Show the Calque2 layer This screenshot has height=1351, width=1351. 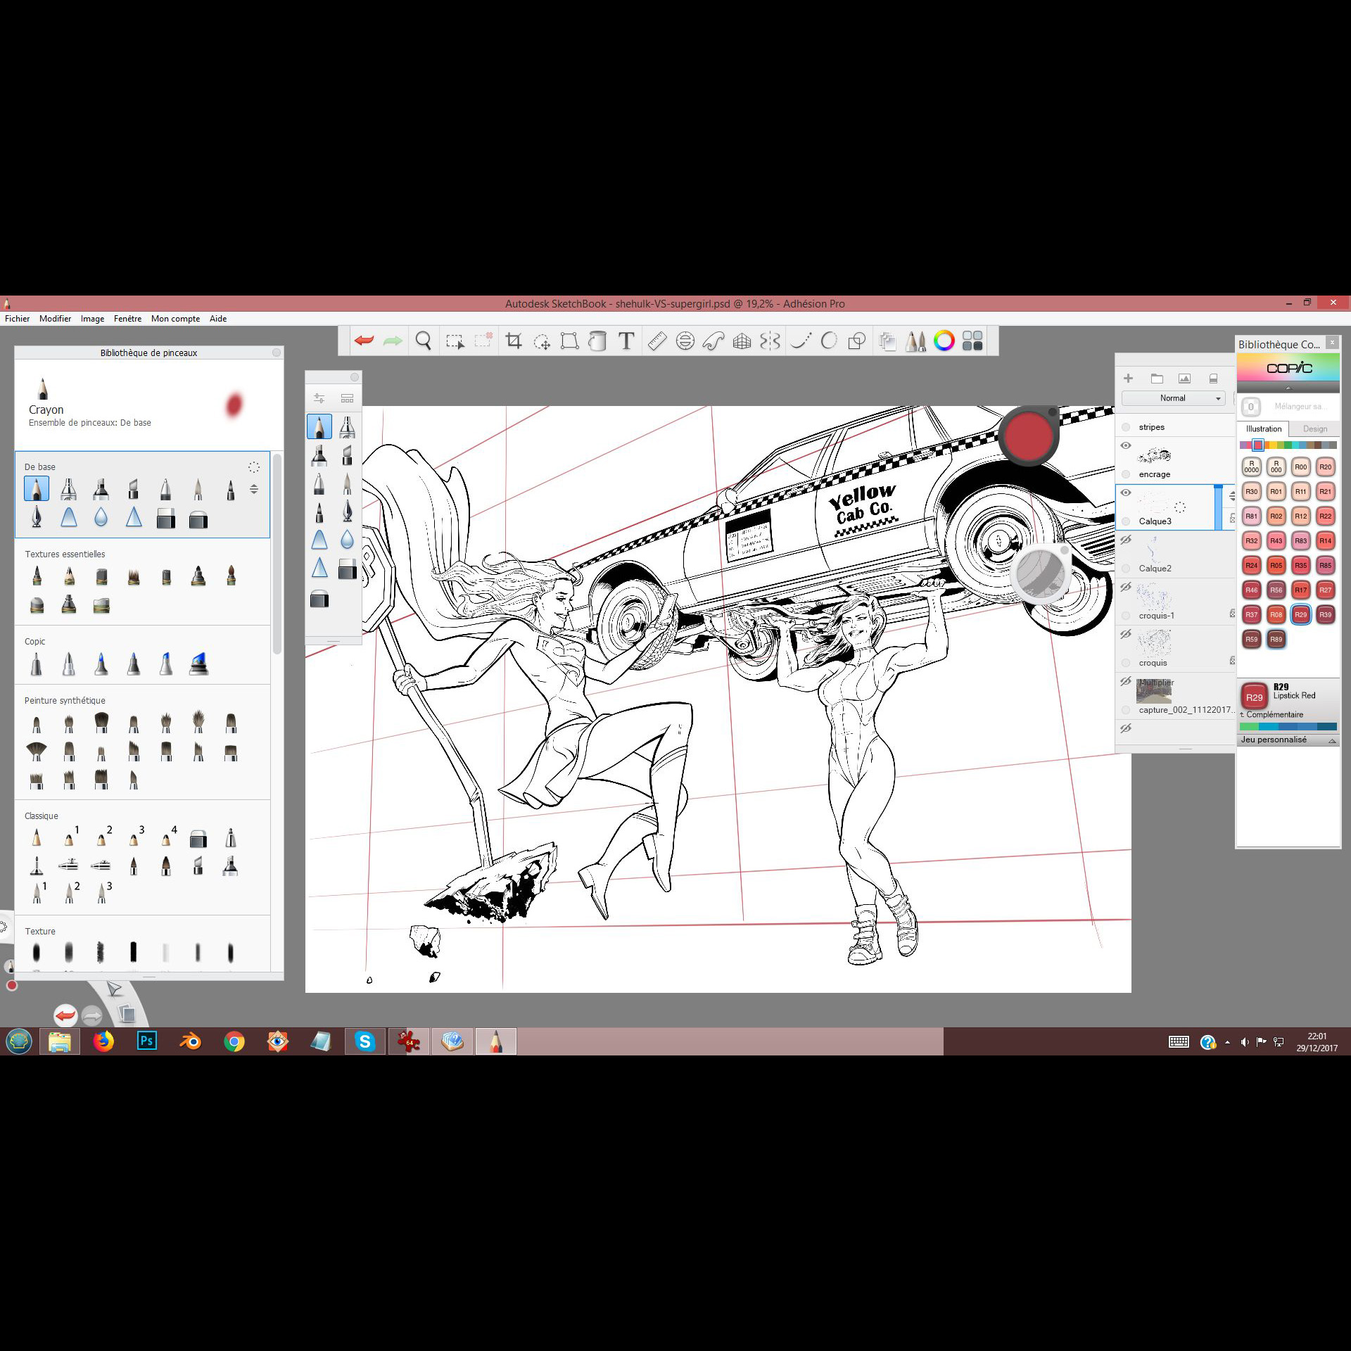tap(1126, 540)
